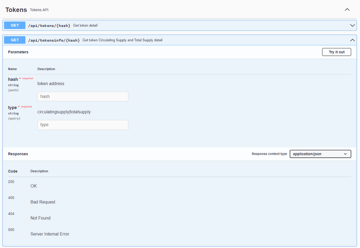Click the /api/tokens/{hash} path text
This screenshot has height=248, width=360.
pyautogui.click(x=49, y=25)
